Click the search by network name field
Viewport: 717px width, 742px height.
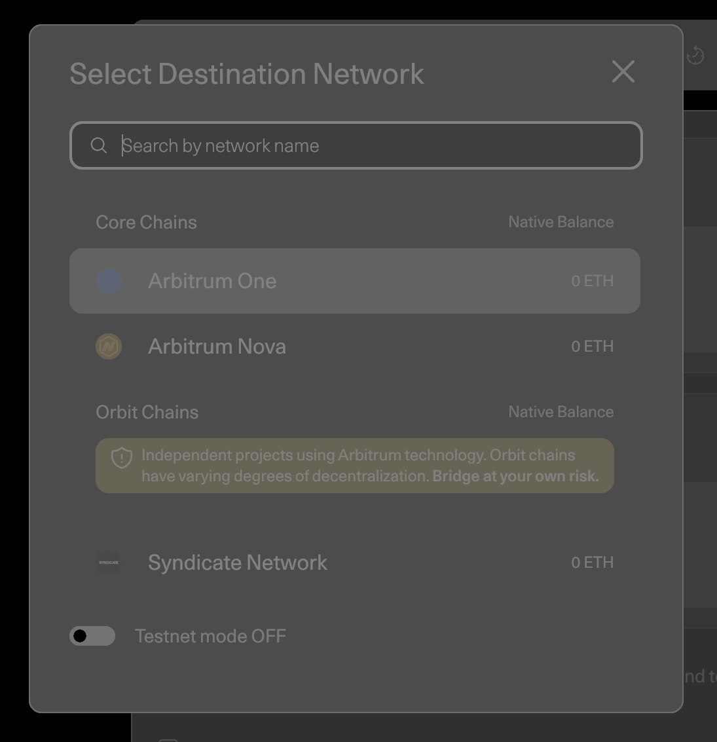(x=356, y=145)
